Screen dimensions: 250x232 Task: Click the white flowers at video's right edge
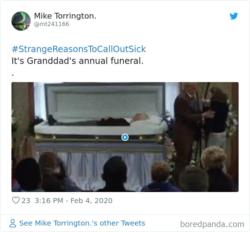pos(232,118)
